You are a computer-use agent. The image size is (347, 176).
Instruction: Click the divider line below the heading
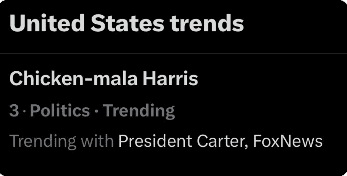pyautogui.click(x=173, y=54)
